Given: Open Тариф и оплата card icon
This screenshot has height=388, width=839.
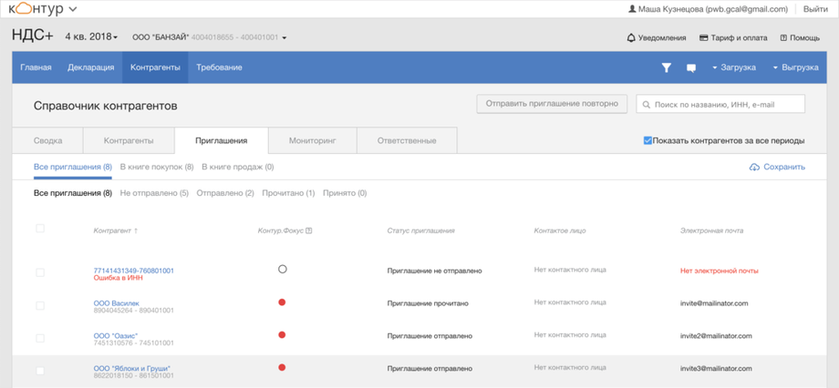Looking at the screenshot, I should point(703,38).
